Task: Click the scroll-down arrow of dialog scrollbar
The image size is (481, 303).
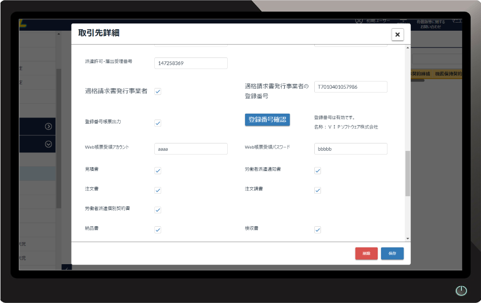Action: pos(408,238)
